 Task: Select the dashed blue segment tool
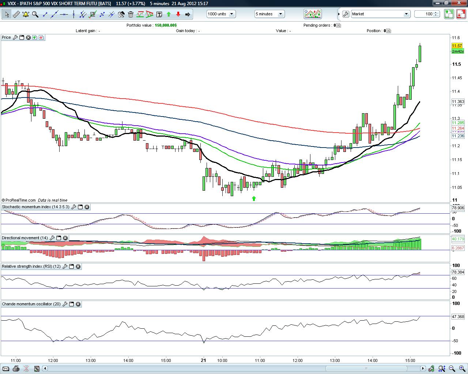[102, 14]
